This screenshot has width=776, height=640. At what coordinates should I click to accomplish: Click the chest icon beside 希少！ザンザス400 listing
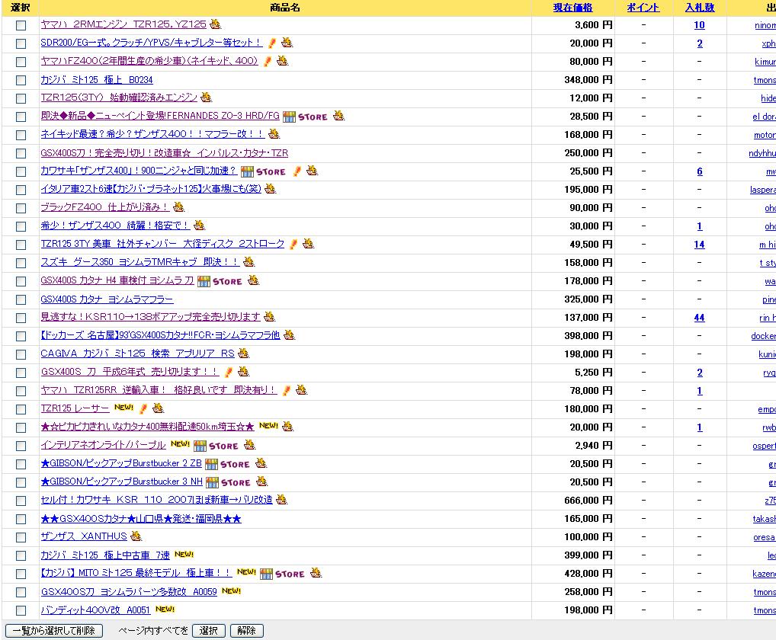click(200, 225)
